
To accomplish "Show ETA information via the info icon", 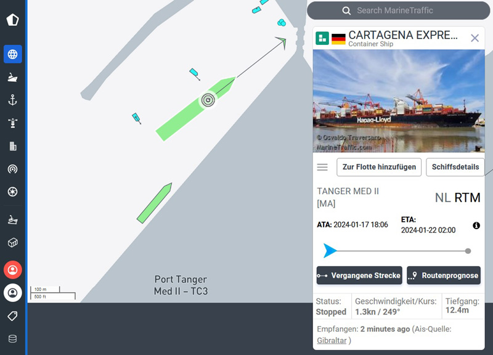I will point(476,226).
